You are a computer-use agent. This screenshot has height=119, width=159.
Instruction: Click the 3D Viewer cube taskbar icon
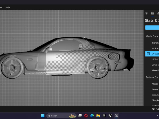[x=116, y=116]
